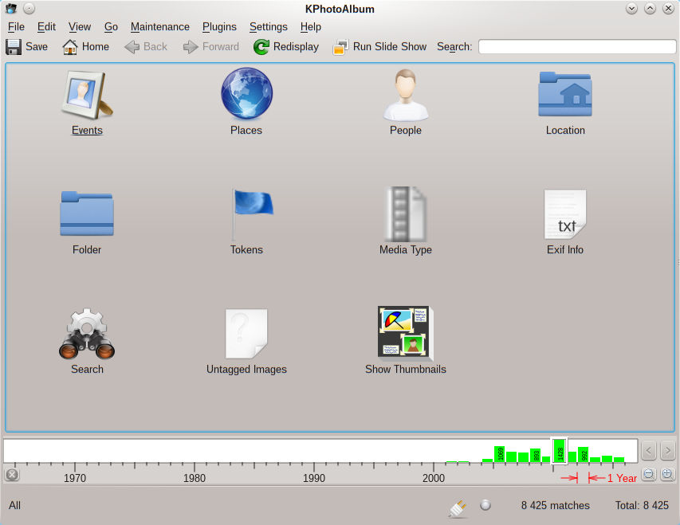680x525 pixels.
Task: Click the 1990 label on the date axis
Action: 314,478
